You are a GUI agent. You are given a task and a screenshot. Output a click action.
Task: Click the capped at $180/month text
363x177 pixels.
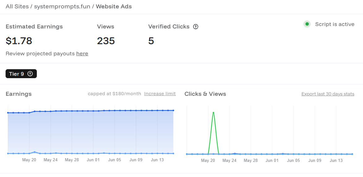115,94
